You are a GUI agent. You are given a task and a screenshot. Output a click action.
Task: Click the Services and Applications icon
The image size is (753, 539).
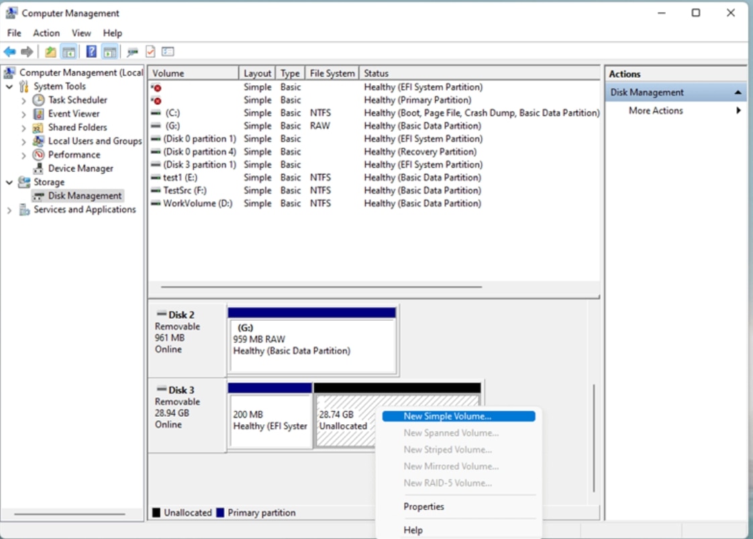pyautogui.click(x=24, y=210)
